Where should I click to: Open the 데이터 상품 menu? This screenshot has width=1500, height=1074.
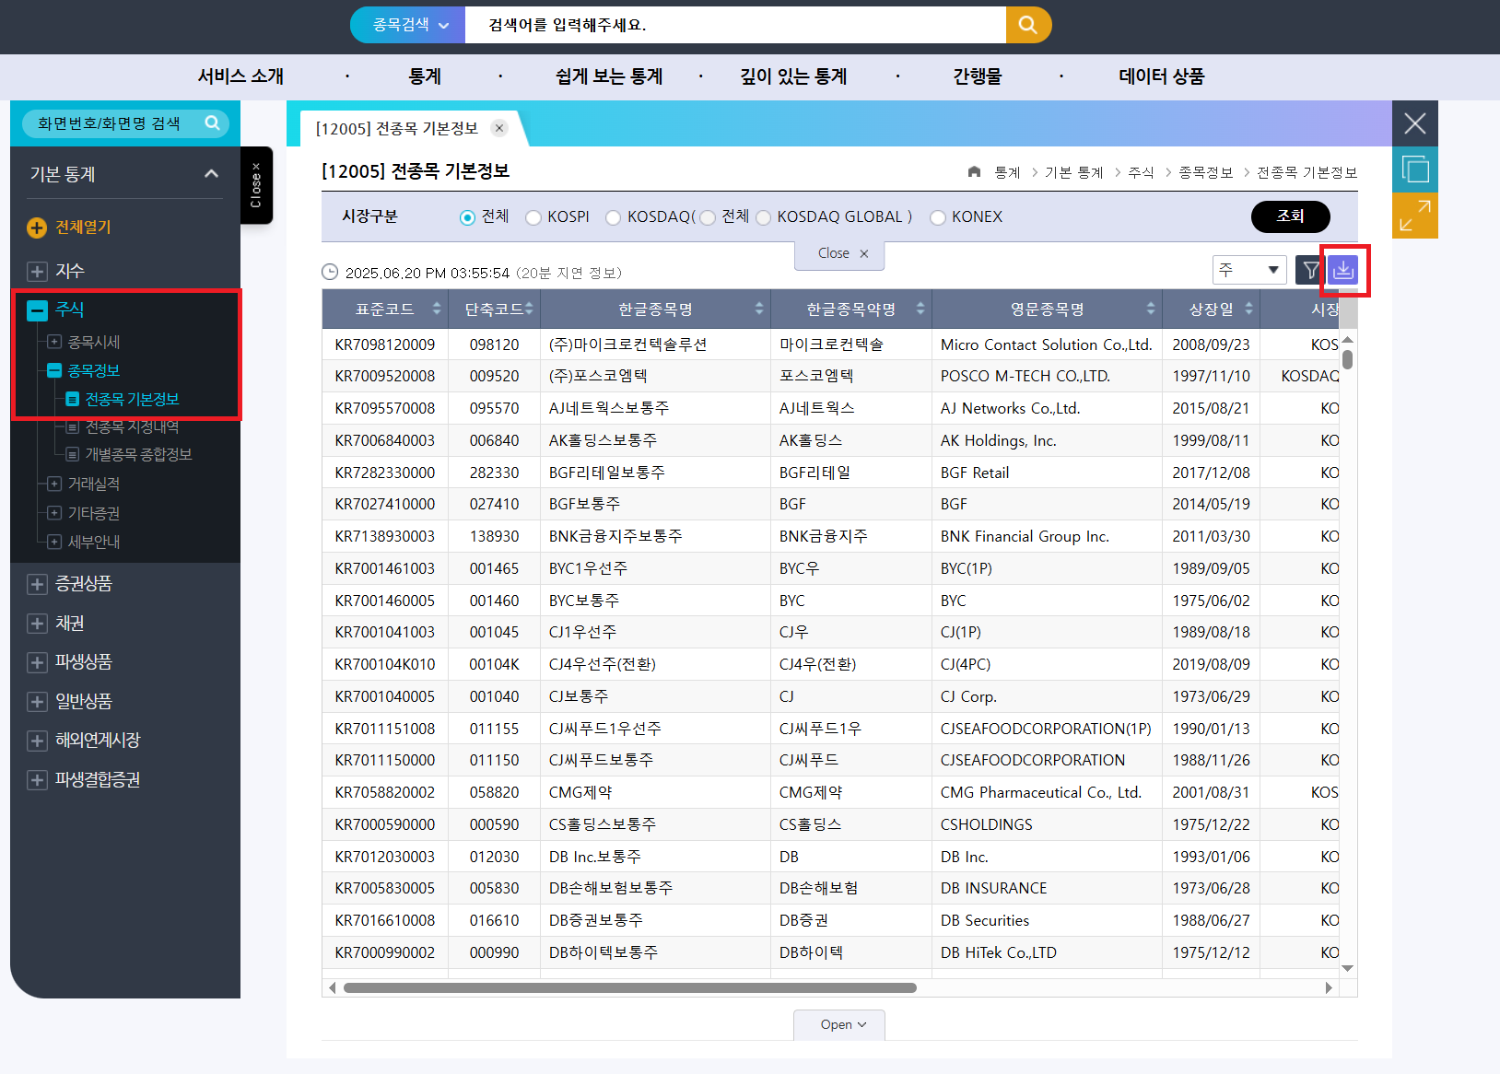pyautogui.click(x=1162, y=76)
